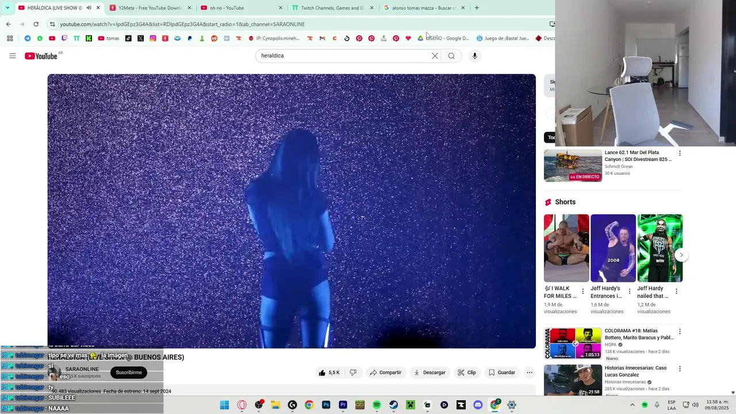The width and height of the screenshot is (736, 414).
Task: Open the more actions ellipsis under video
Action: [530, 373]
